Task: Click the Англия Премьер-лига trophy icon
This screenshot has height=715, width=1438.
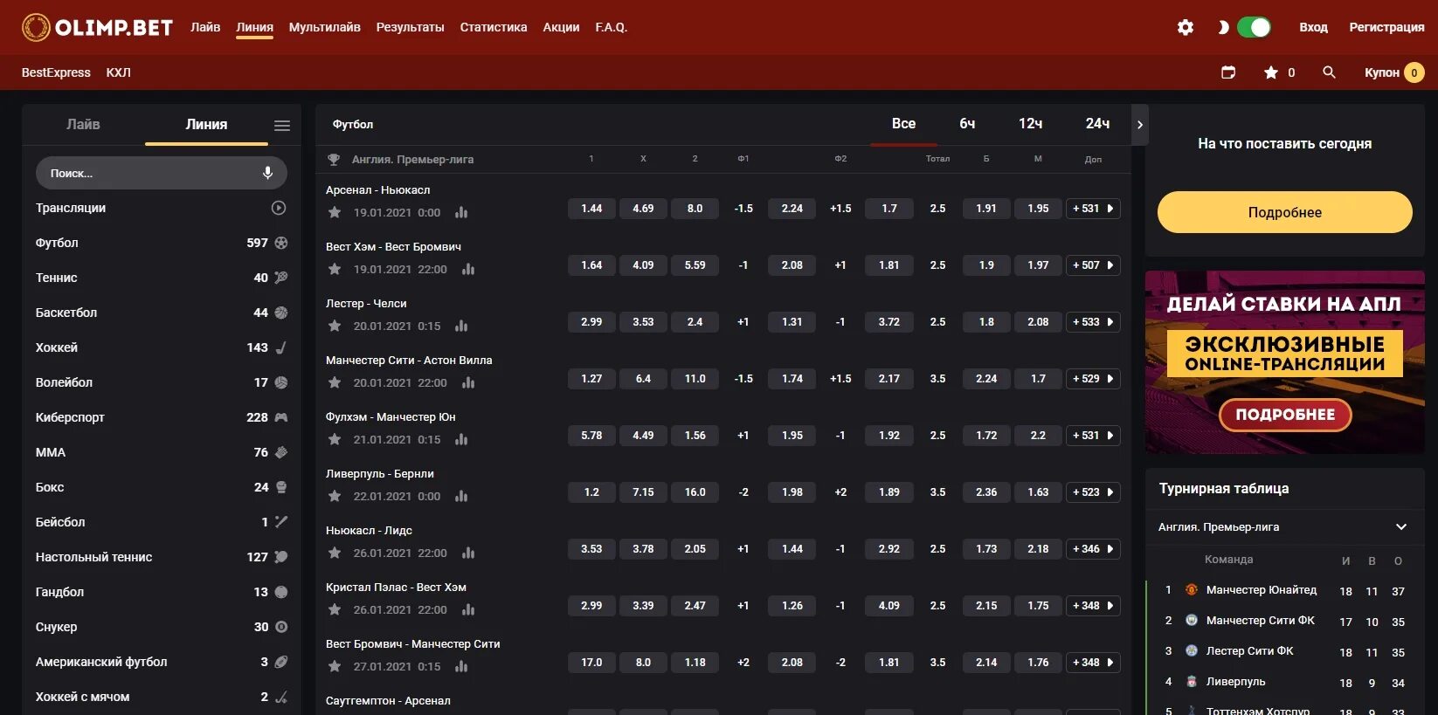Action: coord(334,160)
